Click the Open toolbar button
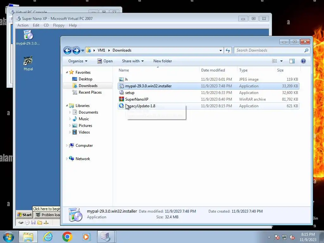324x243 pixels. [105, 61]
